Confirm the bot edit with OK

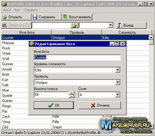(x=54, y=105)
